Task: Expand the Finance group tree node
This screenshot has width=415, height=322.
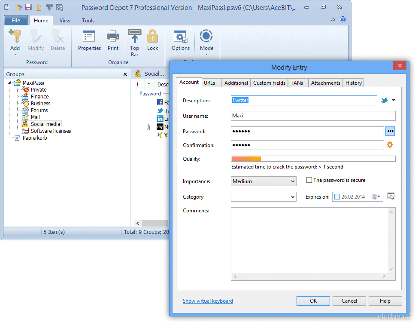Action: click(18, 97)
